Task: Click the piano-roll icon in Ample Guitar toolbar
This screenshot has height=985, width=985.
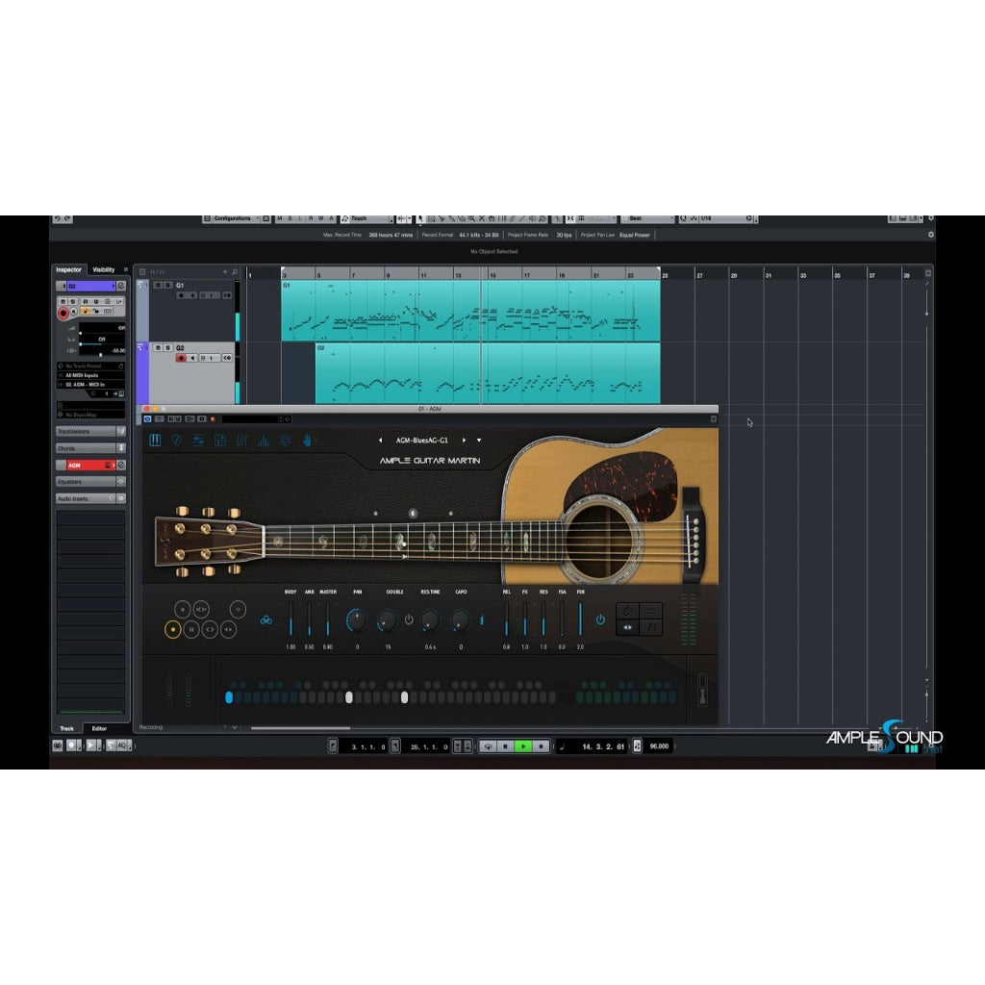Action: pyautogui.click(x=155, y=440)
